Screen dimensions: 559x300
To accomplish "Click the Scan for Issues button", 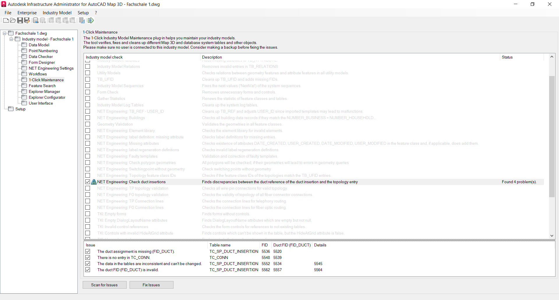I will (105, 285).
